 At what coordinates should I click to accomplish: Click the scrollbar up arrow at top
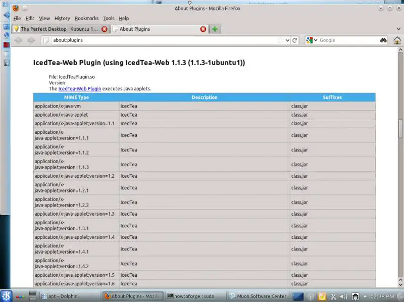(x=400, y=49)
